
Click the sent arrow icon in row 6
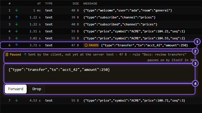pos(17,45)
